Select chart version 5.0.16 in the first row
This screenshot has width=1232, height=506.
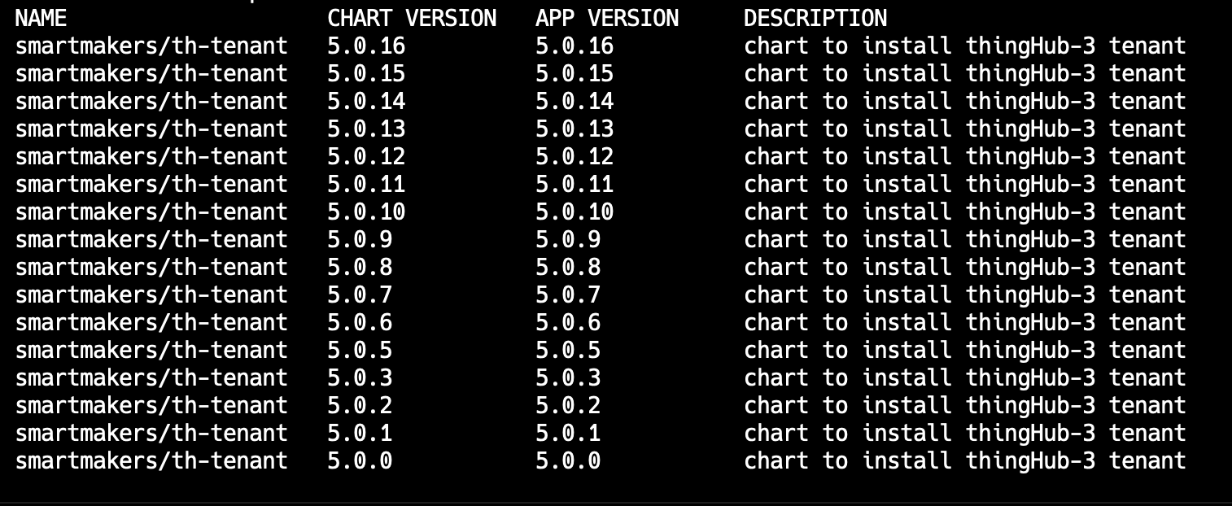click(366, 46)
